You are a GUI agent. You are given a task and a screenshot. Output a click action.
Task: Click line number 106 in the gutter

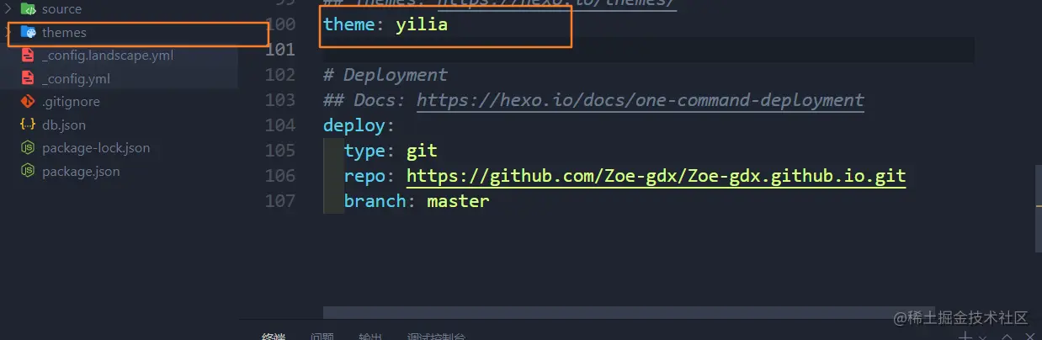click(279, 176)
